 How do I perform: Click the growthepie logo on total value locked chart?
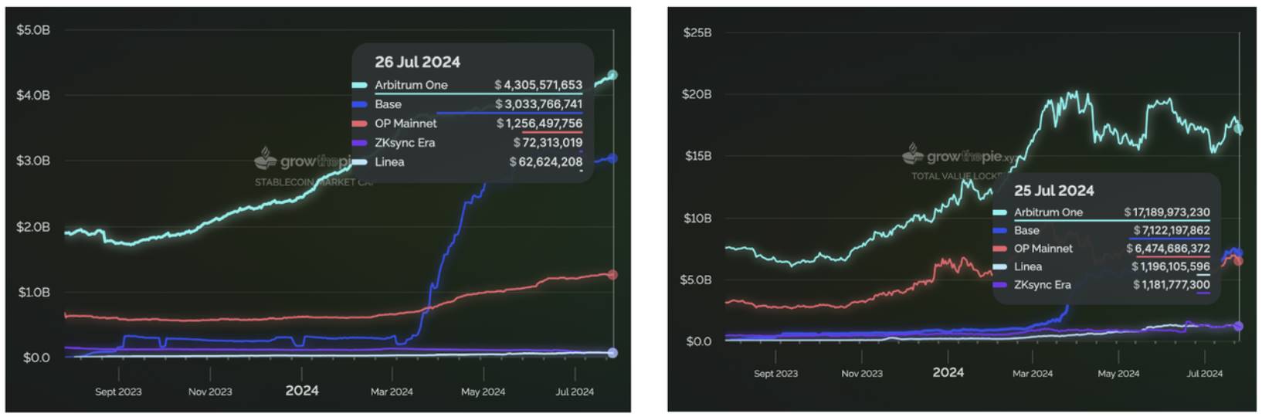pos(956,155)
